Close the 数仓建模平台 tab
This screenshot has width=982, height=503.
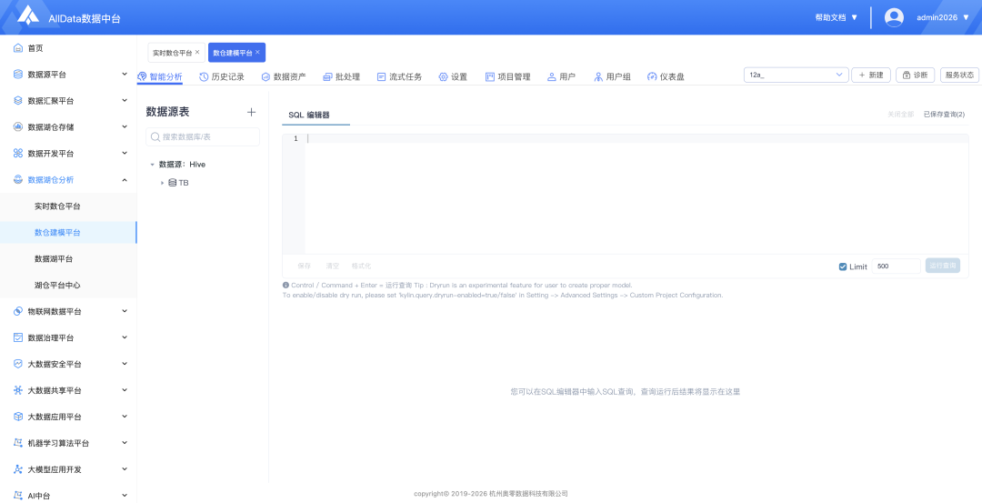(257, 52)
